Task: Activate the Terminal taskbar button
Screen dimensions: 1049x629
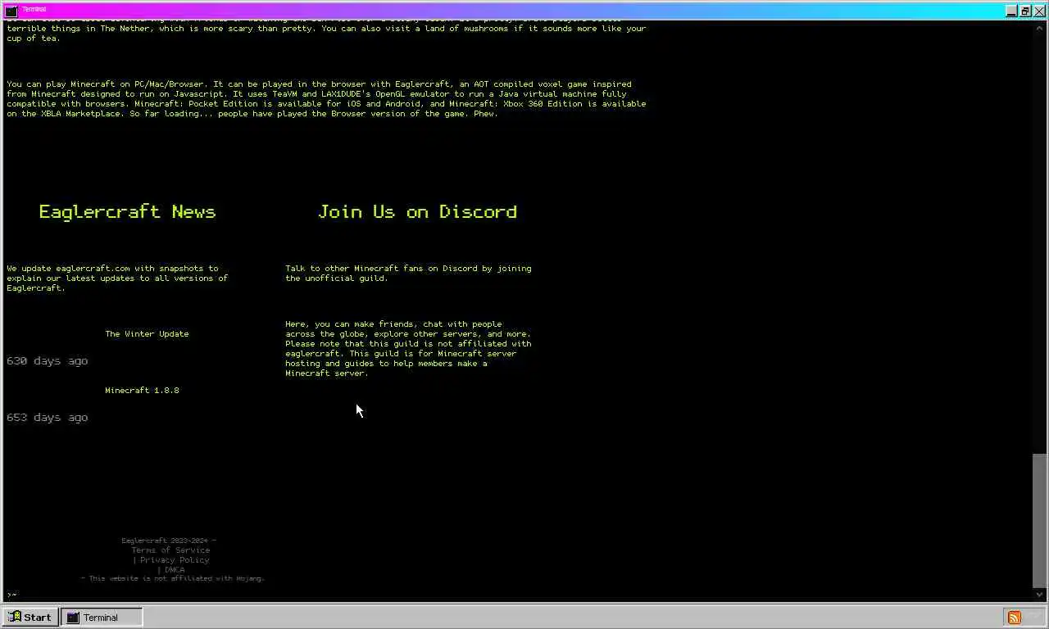Action: click(x=102, y=618)
